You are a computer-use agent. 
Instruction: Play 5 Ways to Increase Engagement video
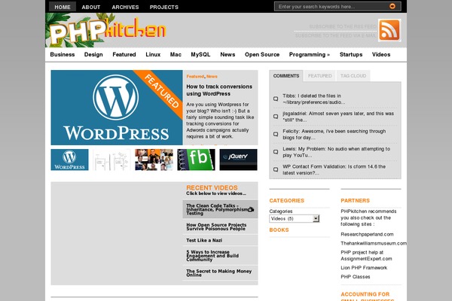(x=212, y=256)
